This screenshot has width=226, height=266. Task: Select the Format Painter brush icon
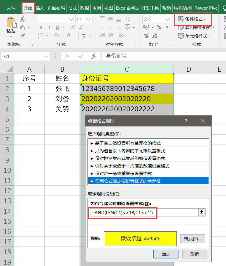22,36
